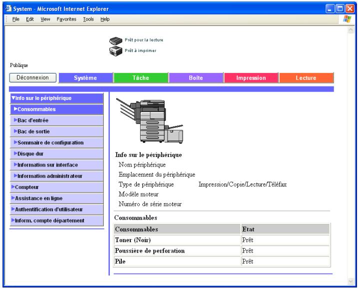Click 'Poussière de perforation' row label
Screen dimensions: 358x289
tap(150, 251)
